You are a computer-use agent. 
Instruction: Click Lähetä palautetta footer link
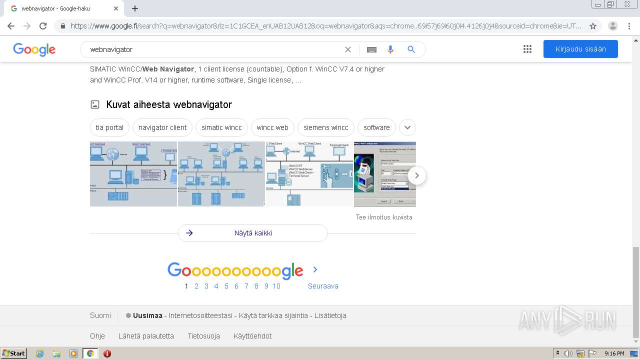[146, 336]
